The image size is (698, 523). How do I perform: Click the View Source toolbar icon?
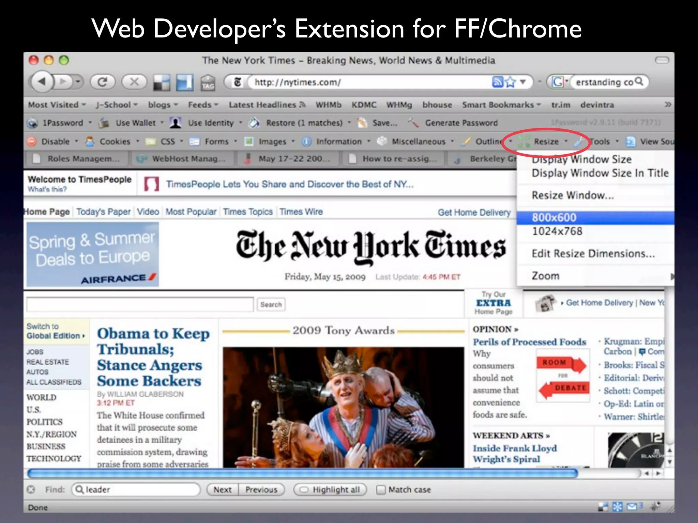click(x=631, y=141)
